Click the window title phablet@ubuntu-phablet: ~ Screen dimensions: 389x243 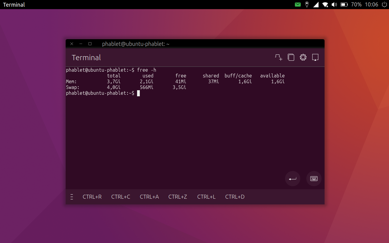[136, 44]
